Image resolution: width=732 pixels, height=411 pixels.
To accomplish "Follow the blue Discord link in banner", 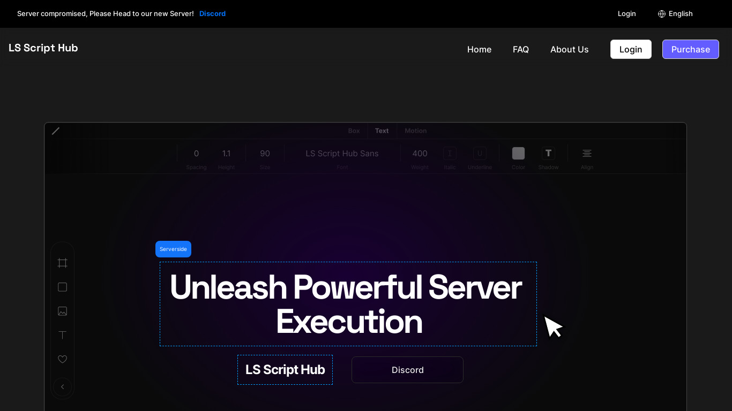I will [212, 14].
